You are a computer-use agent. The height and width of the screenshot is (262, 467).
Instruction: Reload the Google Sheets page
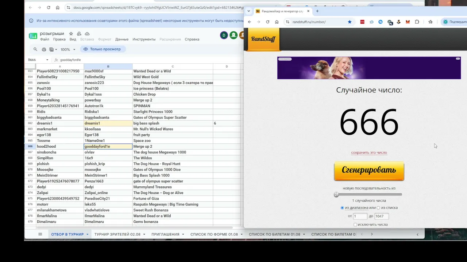pos(49,7)
